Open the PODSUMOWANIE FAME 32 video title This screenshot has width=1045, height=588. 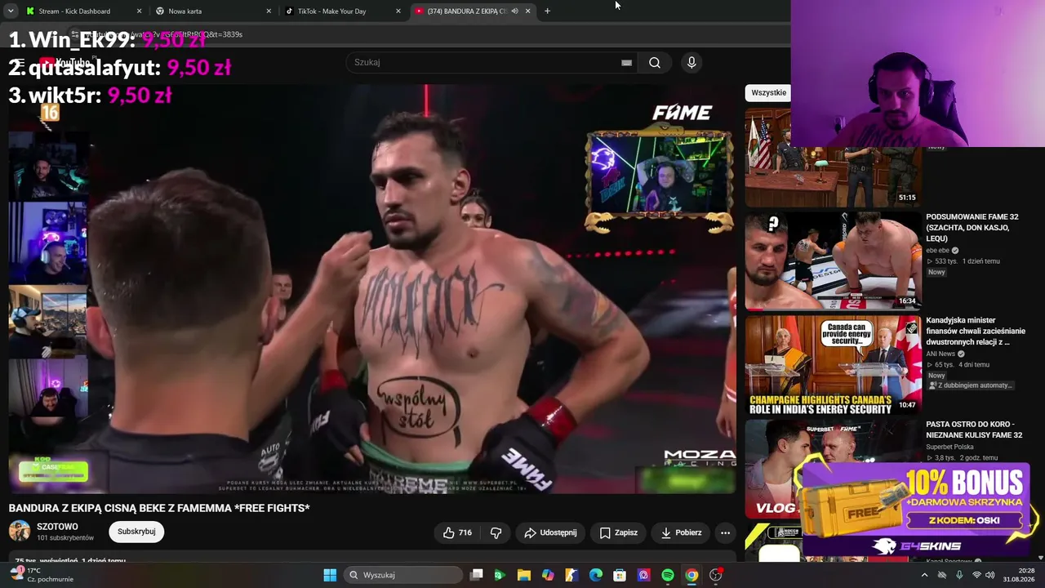[972, 228]
